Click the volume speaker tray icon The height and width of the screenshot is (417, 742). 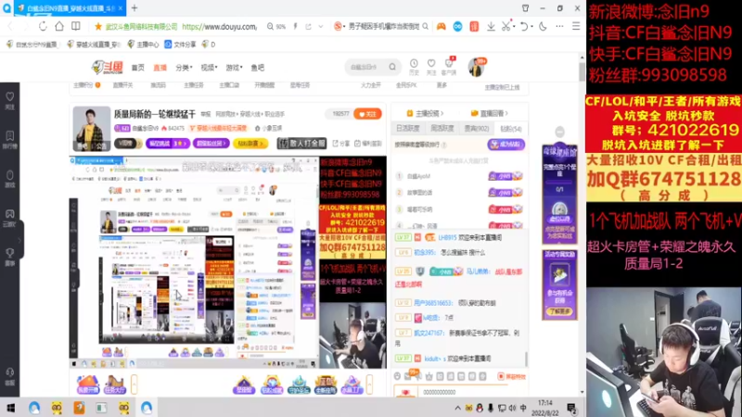pos(512,408)
